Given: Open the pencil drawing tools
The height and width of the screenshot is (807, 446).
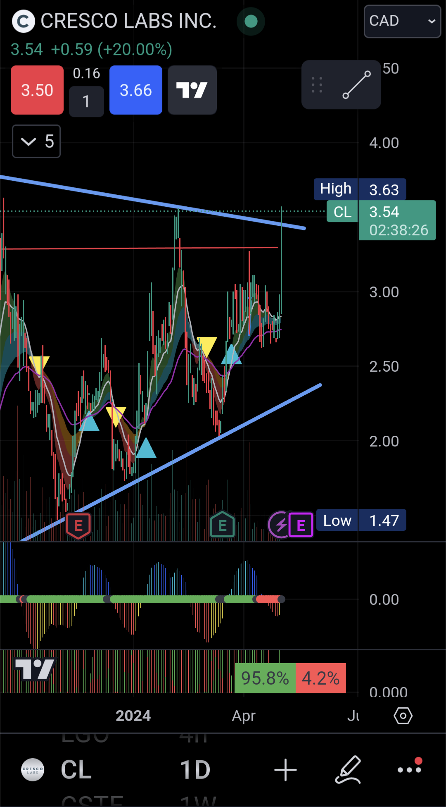Looking at the screenshot, I should pos(348,770).
